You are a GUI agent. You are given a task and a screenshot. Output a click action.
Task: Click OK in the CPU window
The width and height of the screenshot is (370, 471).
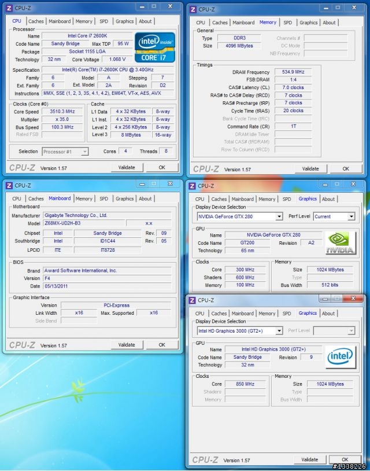[x=162, y=167]
